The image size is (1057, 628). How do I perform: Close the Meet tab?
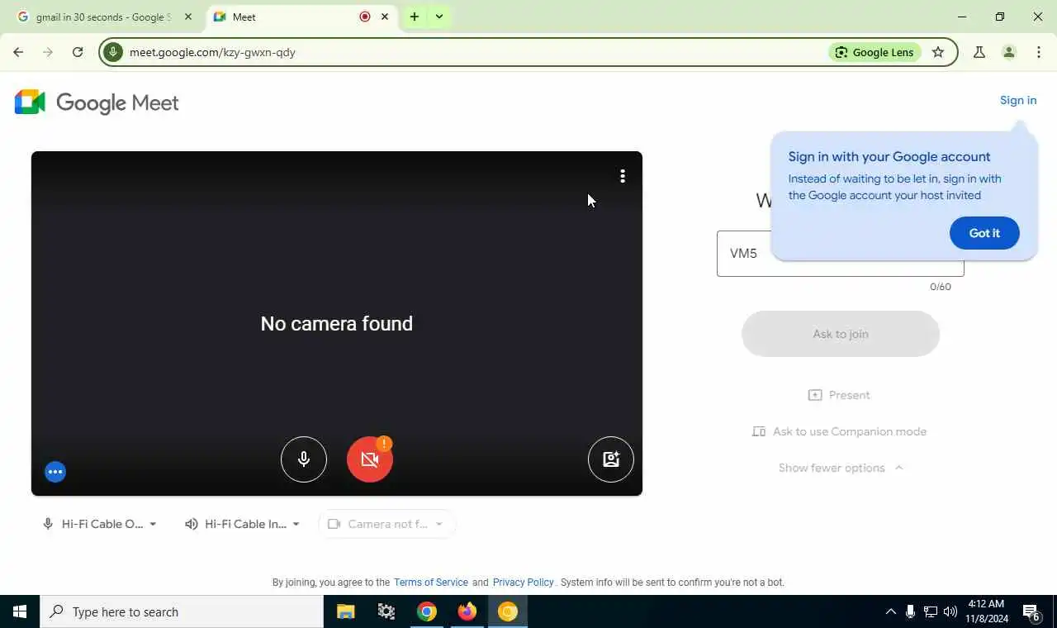coord(385,17)
